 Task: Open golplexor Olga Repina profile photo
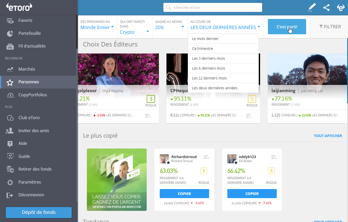coord(118,69)
